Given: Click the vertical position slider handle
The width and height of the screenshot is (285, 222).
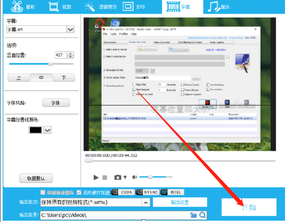Looking at the screenshot, I should coord(51,64).
